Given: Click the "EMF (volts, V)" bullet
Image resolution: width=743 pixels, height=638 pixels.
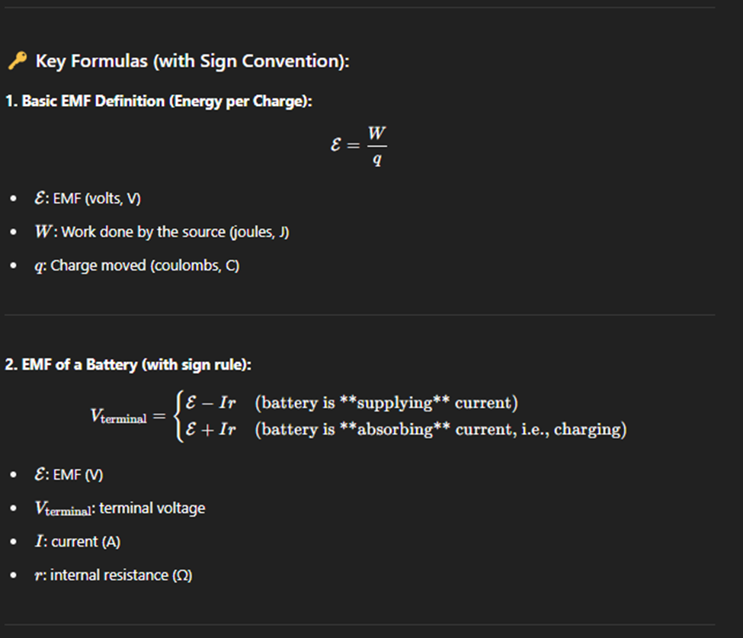Looking at the screenshot, I should coord(96,198).
